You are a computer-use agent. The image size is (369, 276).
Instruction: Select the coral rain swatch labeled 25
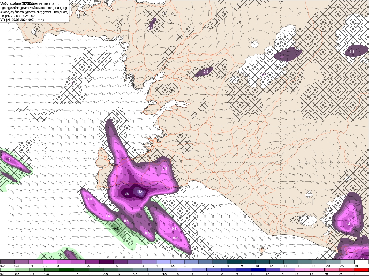point(347,270)
